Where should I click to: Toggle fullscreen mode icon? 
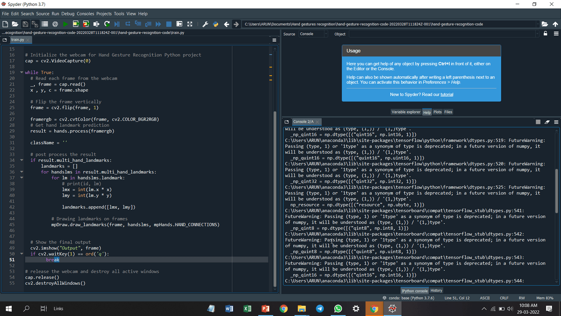coord(190,24)
